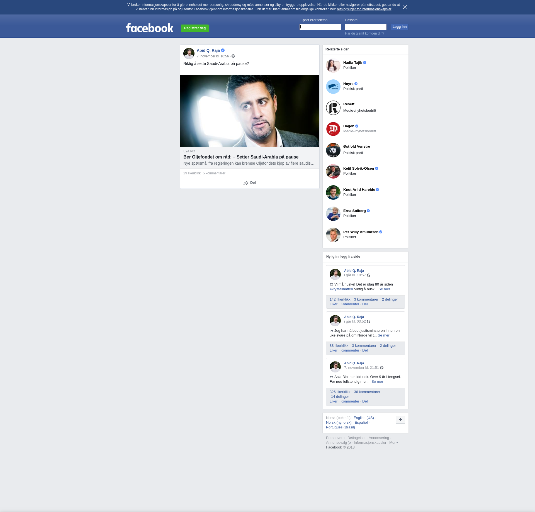Open article headline 'Ber Oljefondet om råd'
Viewport: 535px width, 512px height.
[x=241, y=157]
